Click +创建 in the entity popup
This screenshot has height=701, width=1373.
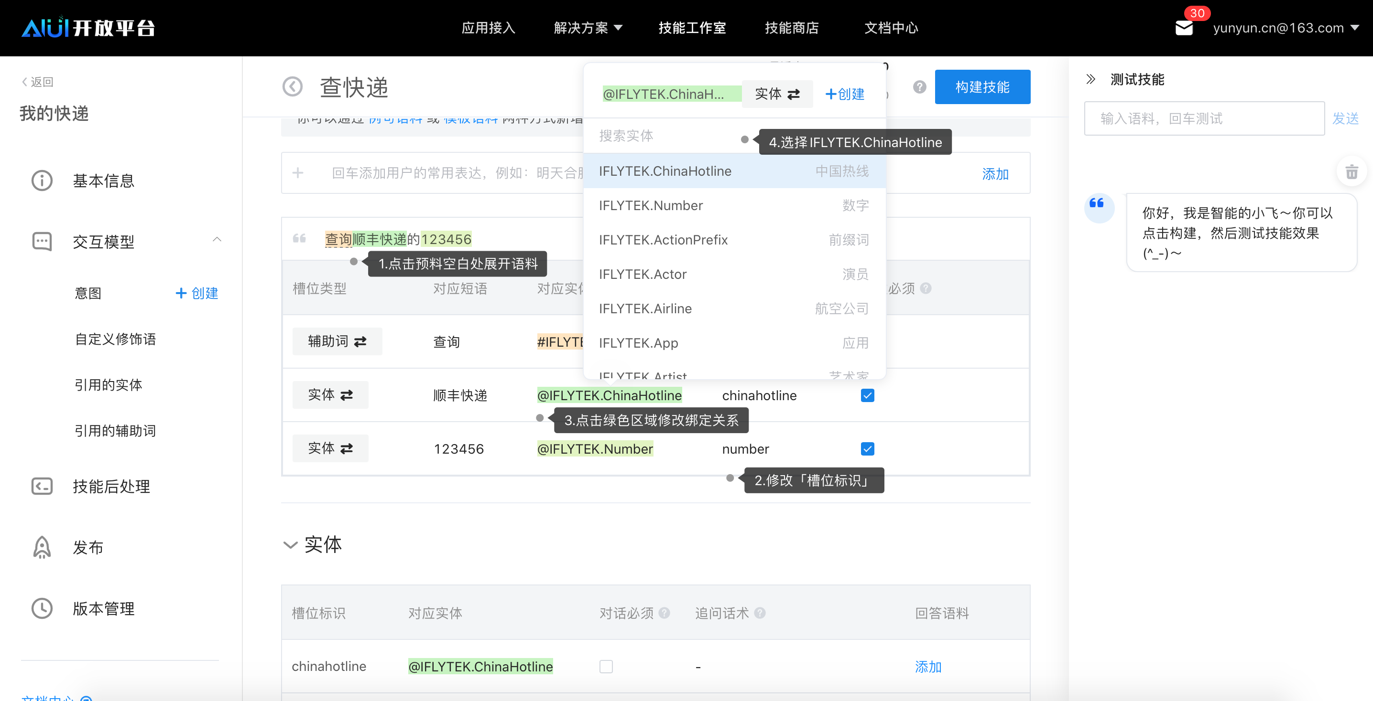pos(845,94)
